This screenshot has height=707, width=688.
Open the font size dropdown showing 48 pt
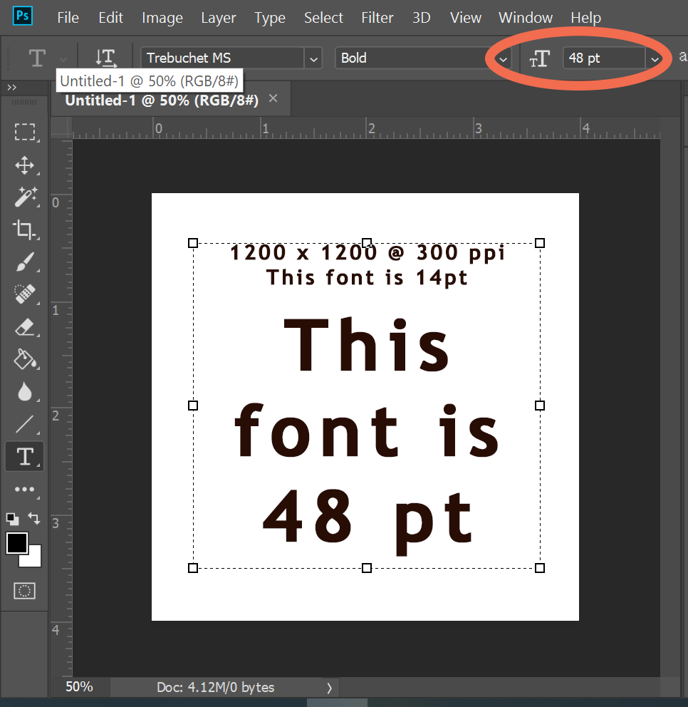655,59
